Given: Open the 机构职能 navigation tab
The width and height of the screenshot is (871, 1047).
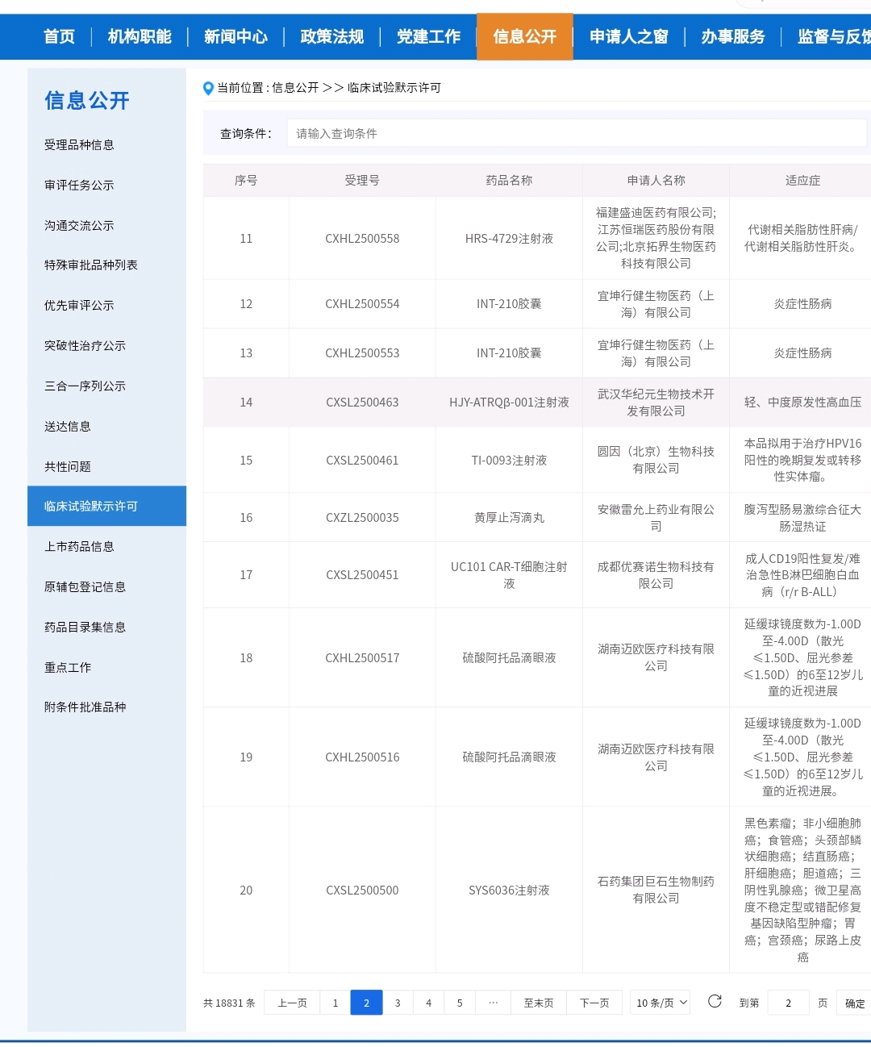Looking at the screenshot, I should [x=140, y=36].
